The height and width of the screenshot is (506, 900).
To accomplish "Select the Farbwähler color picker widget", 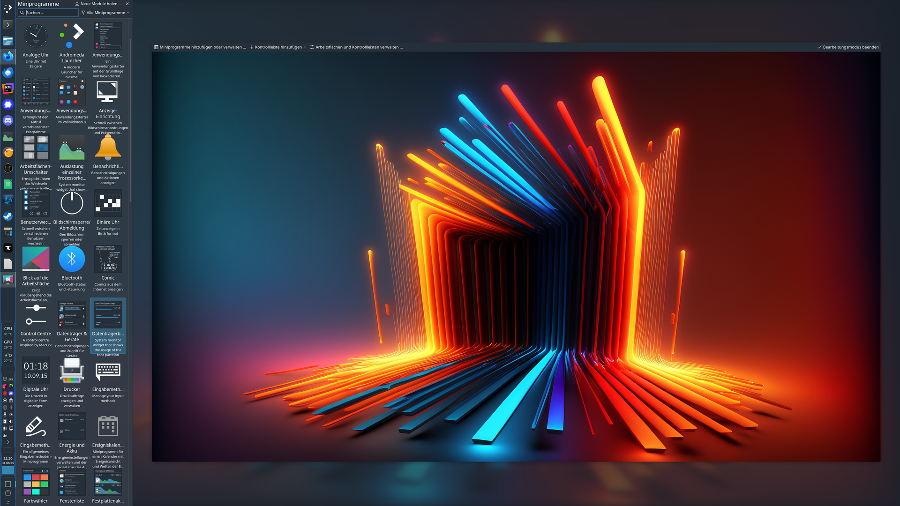I will tap(36, 483).
